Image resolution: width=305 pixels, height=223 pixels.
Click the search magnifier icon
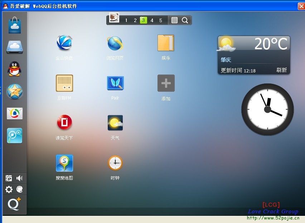185,20
